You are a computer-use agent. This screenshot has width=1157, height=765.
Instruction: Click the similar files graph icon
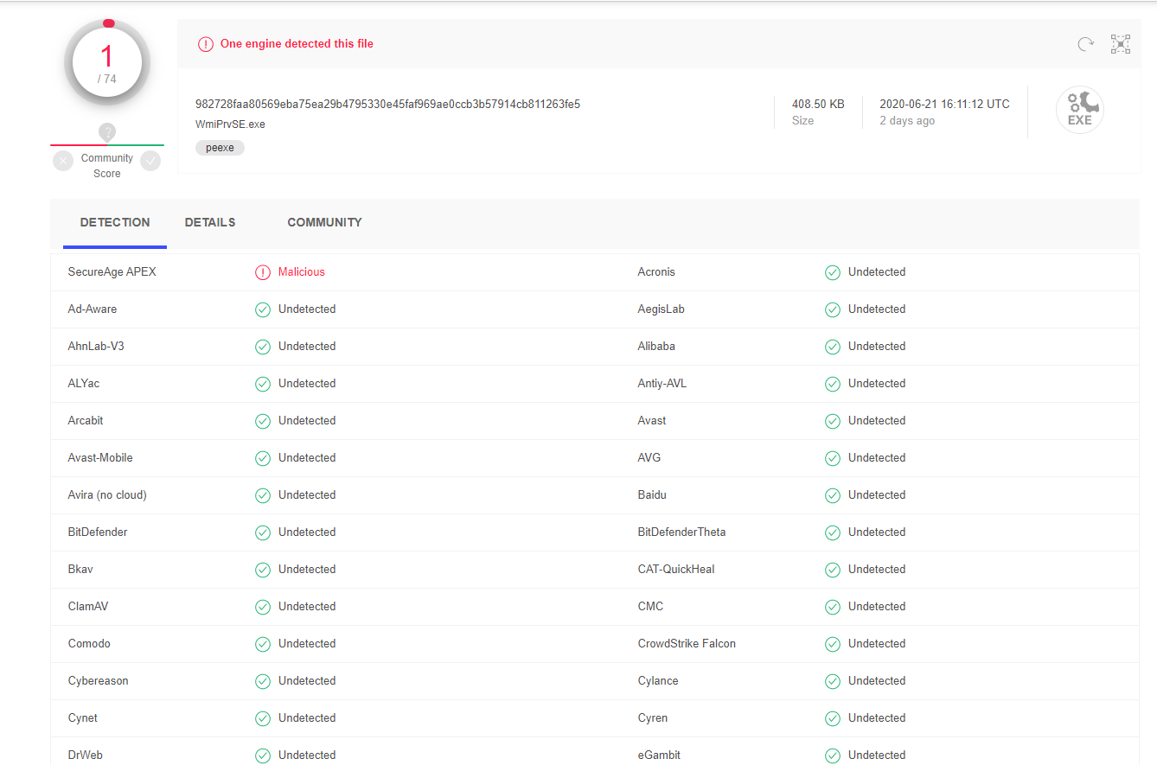point(1121,44)
